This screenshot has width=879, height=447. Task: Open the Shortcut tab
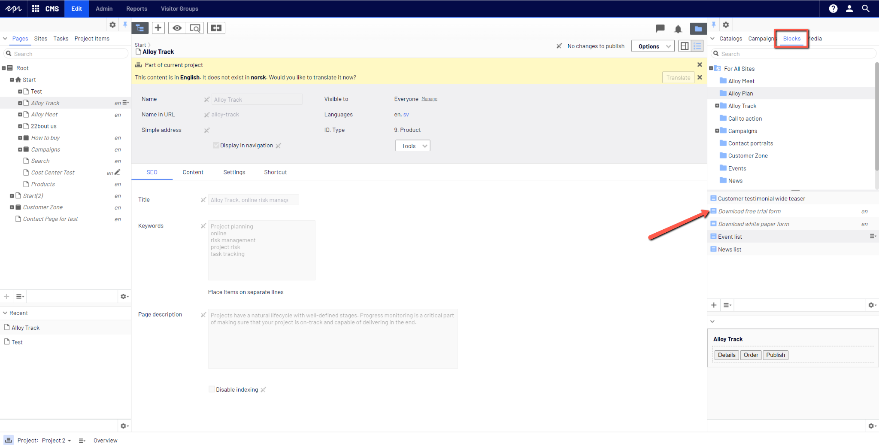click(276, 172)
